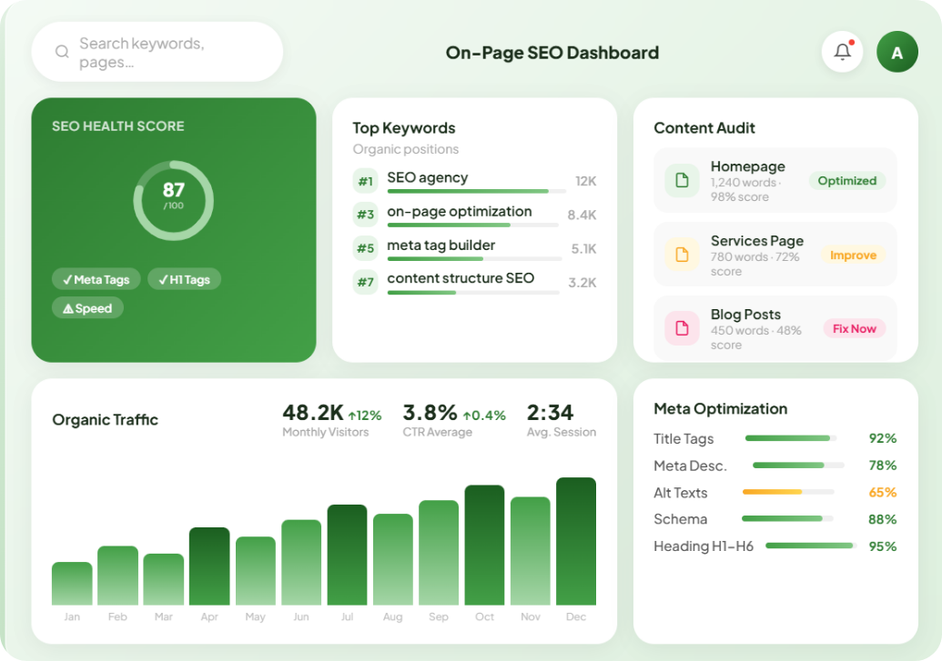942x661 pixels.
Task: Select the on-page optimization keyword row
Action: 474,215
